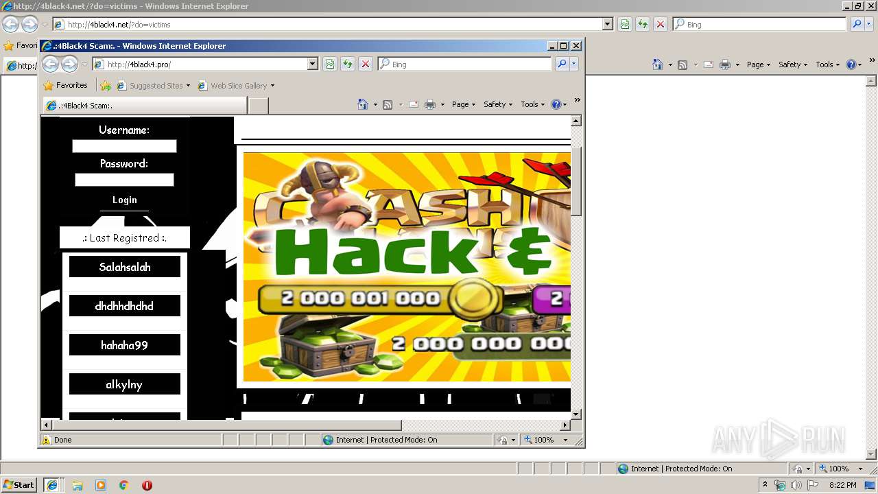This screenshot has width=878, height=494.
Task: Click Home icon in front window
Action: click(x=363, y=104)
